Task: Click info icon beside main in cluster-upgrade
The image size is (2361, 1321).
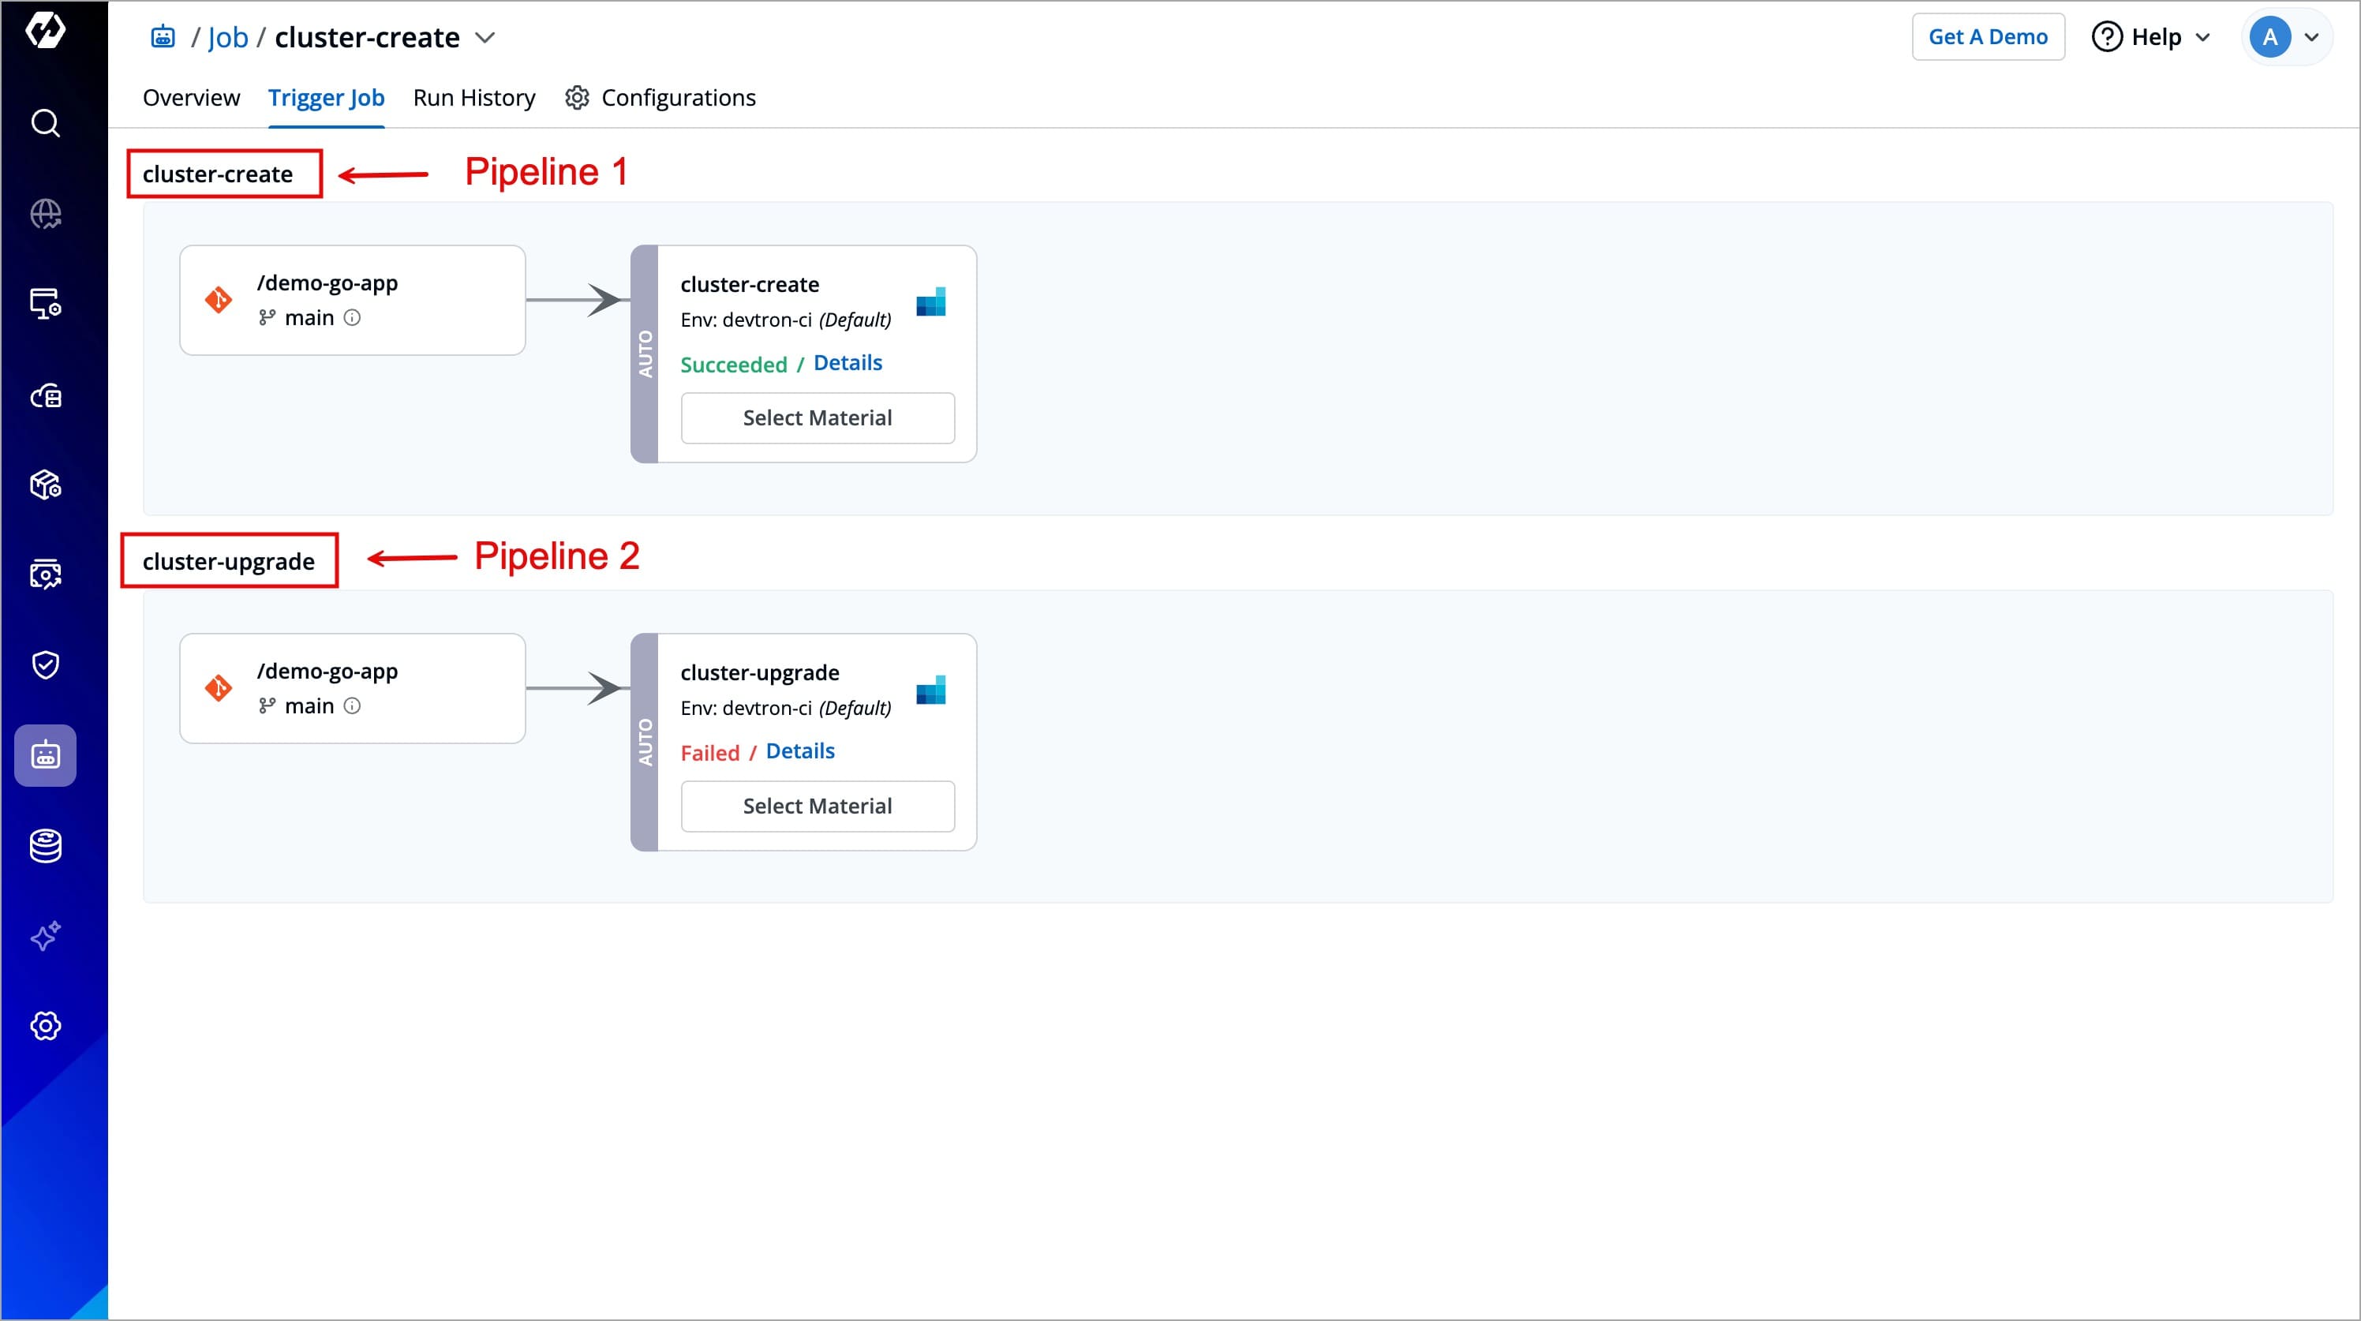Action: [x=352, y=706]
